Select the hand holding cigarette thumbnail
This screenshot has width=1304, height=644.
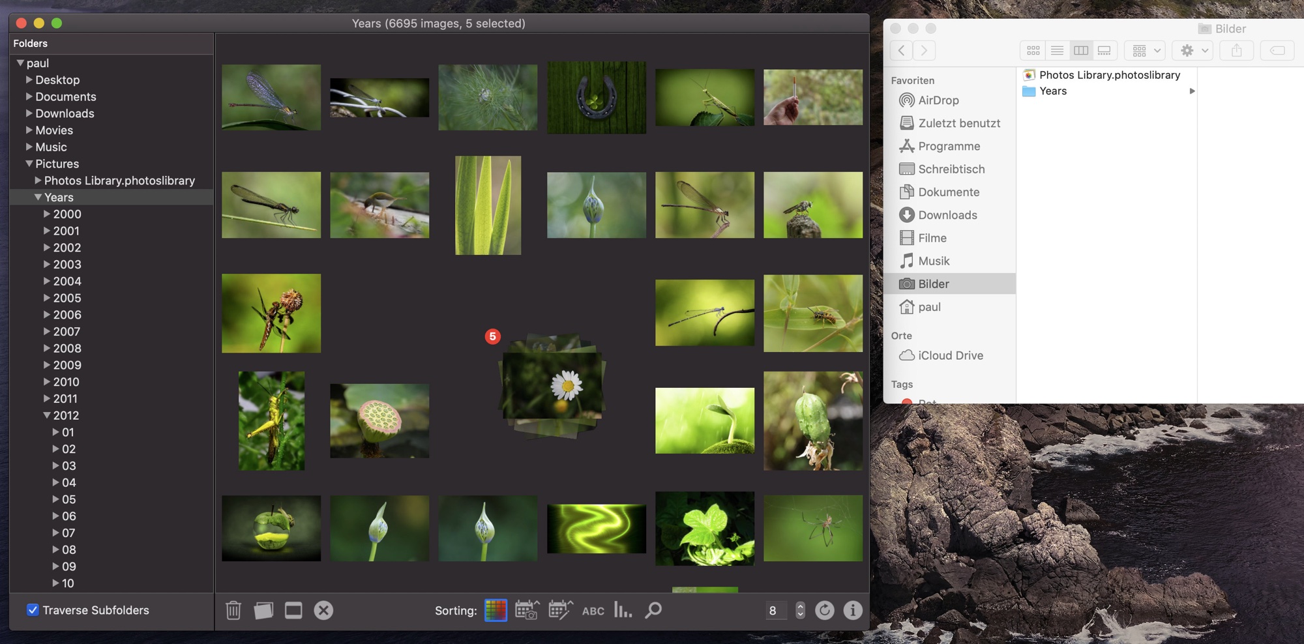[x=813, y=97]
